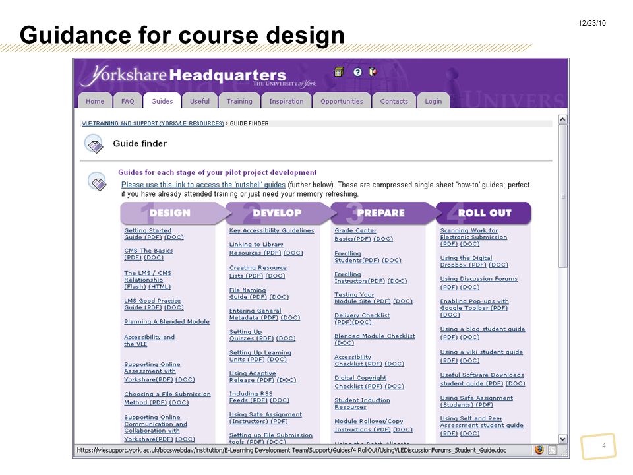633x475 pixels.
Task: Open the Useful tab
Action: (200, 101)
